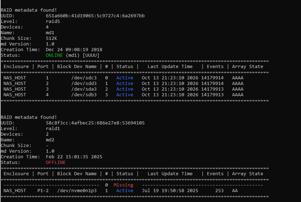Click the raid1 level value
Viewport: 301px width, 202px height.
click(53, 129)
